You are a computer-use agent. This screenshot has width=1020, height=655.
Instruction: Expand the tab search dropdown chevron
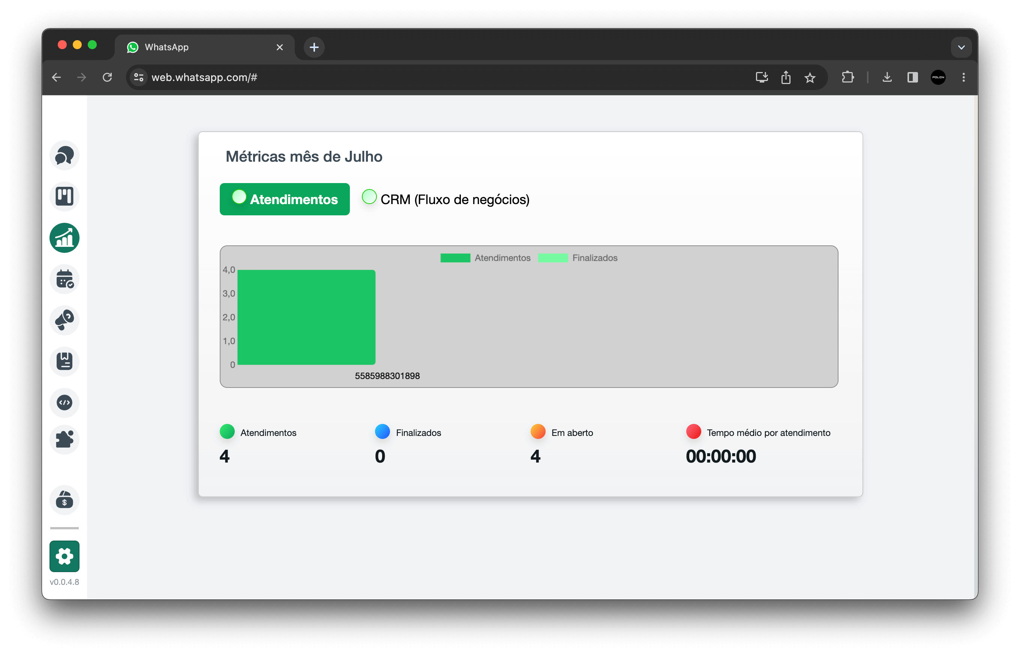tap(961, 47)
